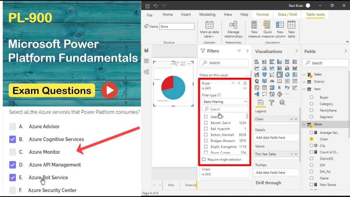
Task: Switch to Report view in left sidebar
Action: [146, 50]
